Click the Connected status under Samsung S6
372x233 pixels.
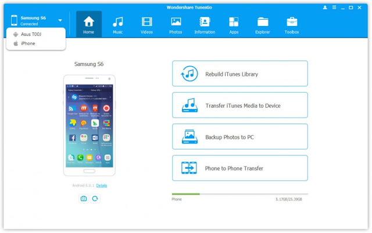point(29,24)
